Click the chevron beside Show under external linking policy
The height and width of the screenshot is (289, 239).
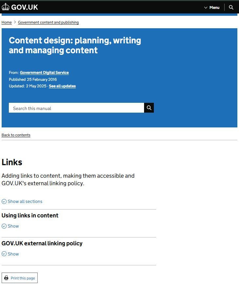click(4, 254)
